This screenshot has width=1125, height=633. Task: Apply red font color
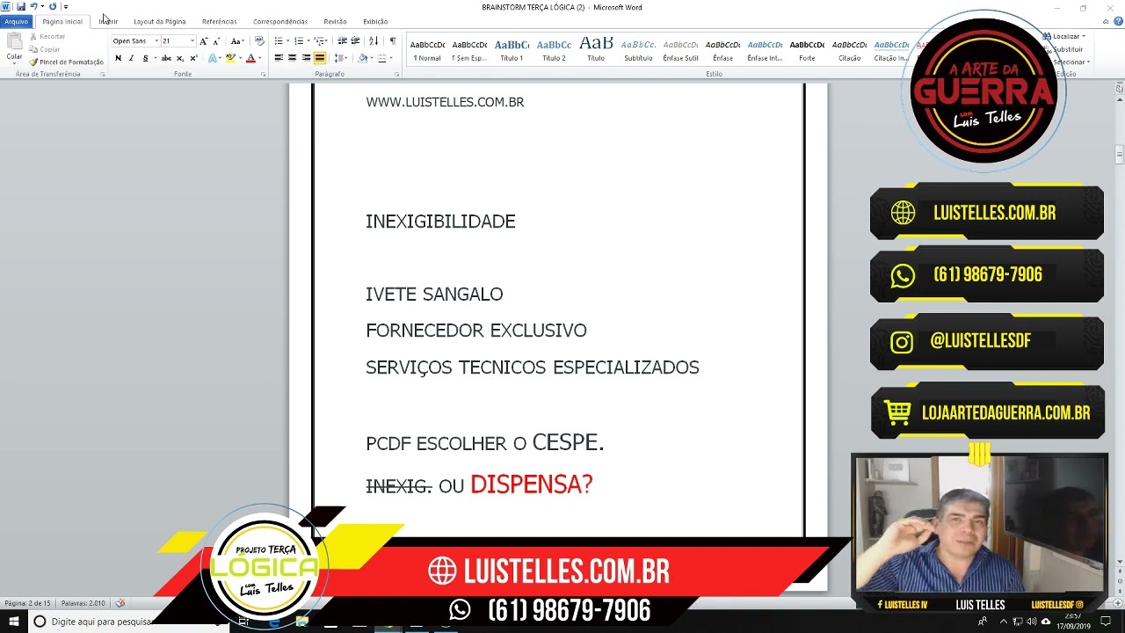pos(250,58)
